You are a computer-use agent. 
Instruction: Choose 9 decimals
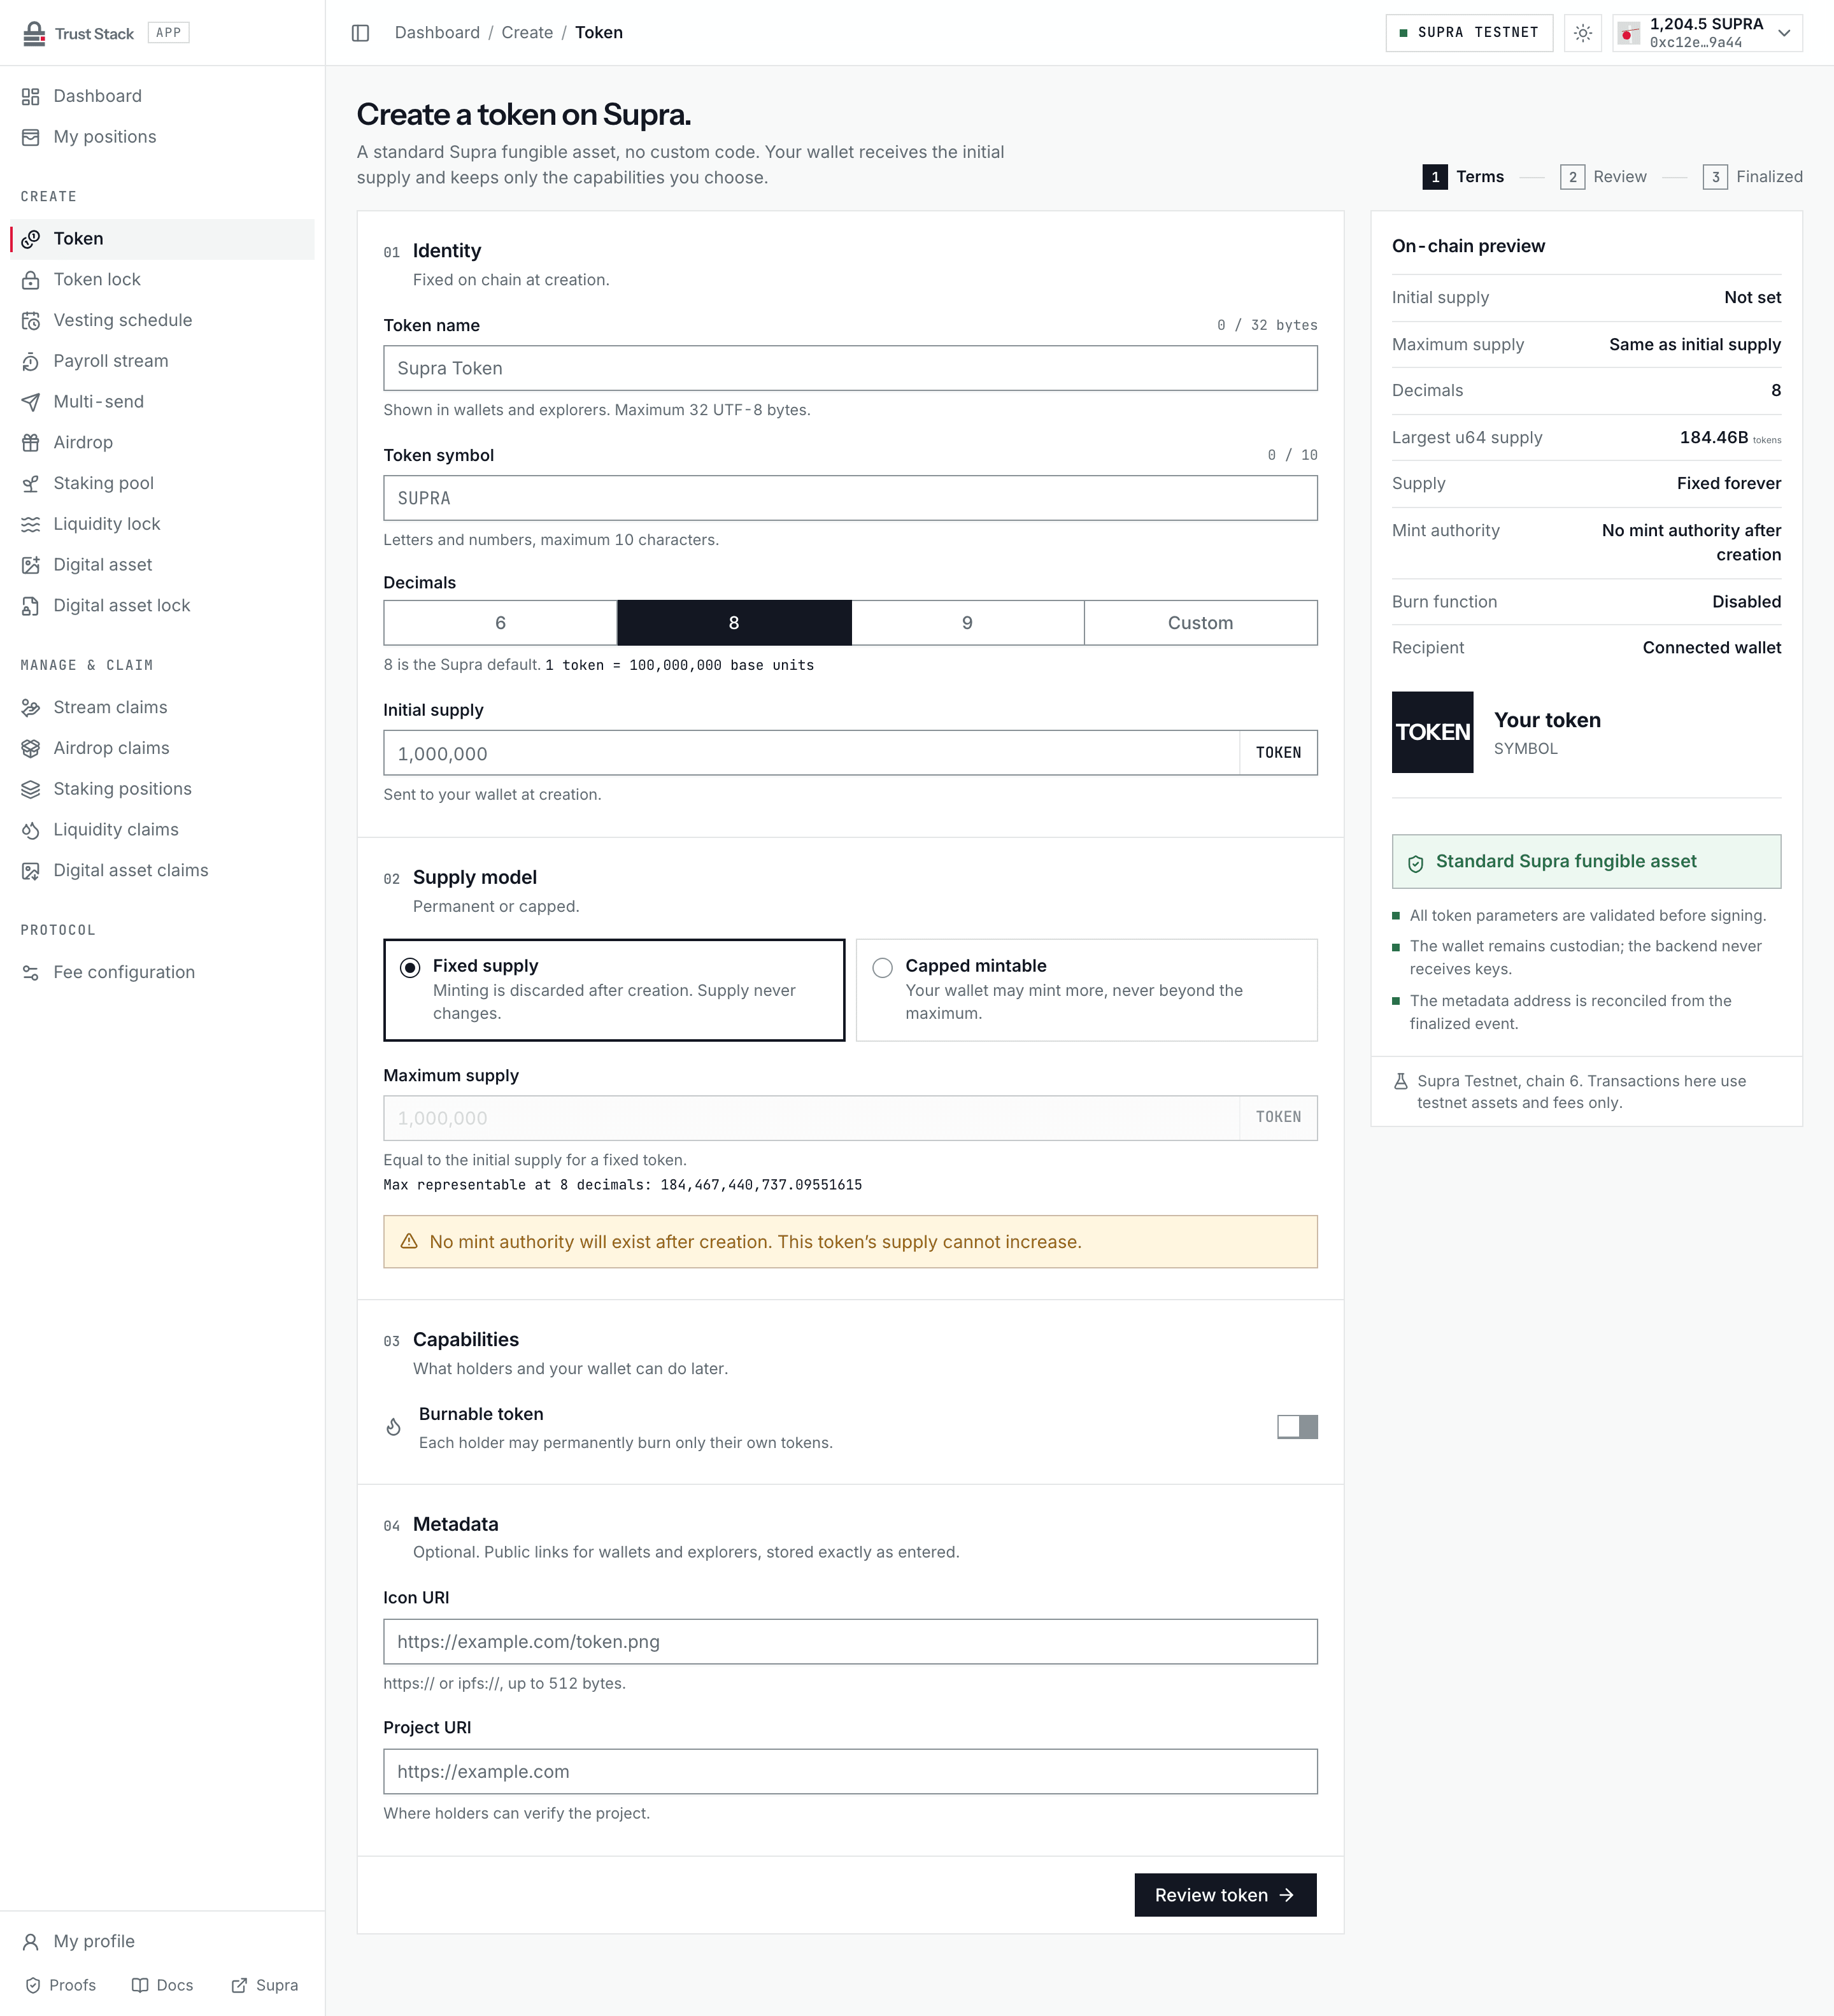click(x=967, y=623)
